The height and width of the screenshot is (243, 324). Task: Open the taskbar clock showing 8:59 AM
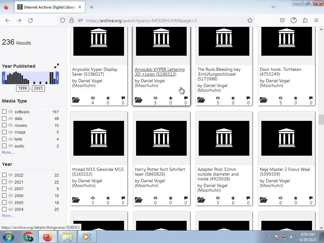pos(308,237)
